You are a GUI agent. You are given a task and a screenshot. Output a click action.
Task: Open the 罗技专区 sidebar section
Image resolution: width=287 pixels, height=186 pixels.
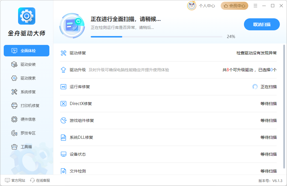(26, 133)
